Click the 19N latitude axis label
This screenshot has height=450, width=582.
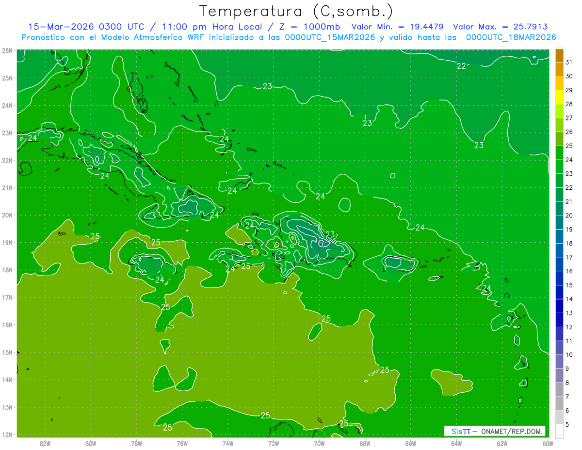[7, 242]
